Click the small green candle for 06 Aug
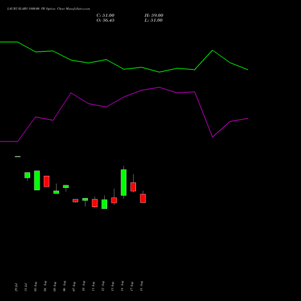The width and height of the screenshot is (301, 301). 66,187
